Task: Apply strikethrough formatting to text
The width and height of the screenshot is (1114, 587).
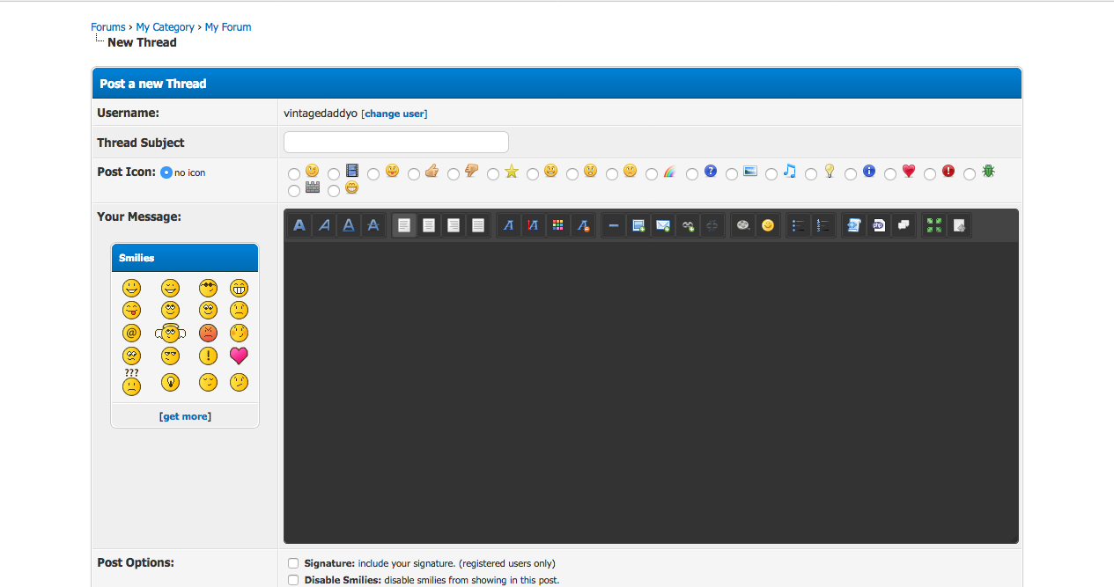Action: 373,225
